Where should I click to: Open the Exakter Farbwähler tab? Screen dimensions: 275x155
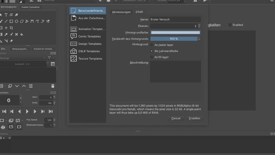click(30, 7)
